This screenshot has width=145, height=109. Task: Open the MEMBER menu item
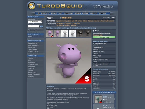point(78,13)
